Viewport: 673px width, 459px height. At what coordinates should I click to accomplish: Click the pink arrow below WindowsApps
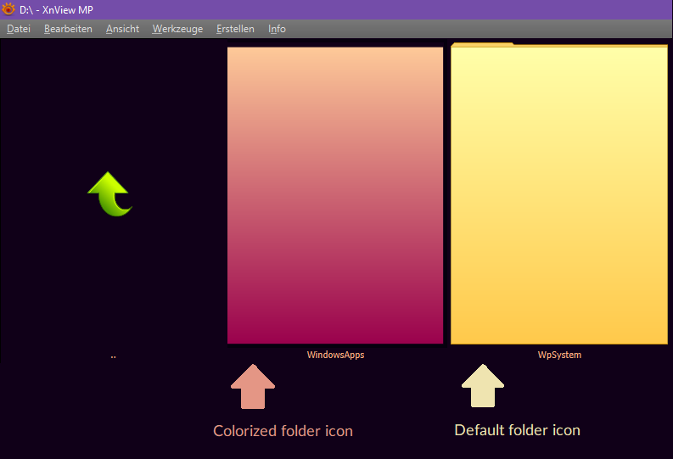coord(253,387)
